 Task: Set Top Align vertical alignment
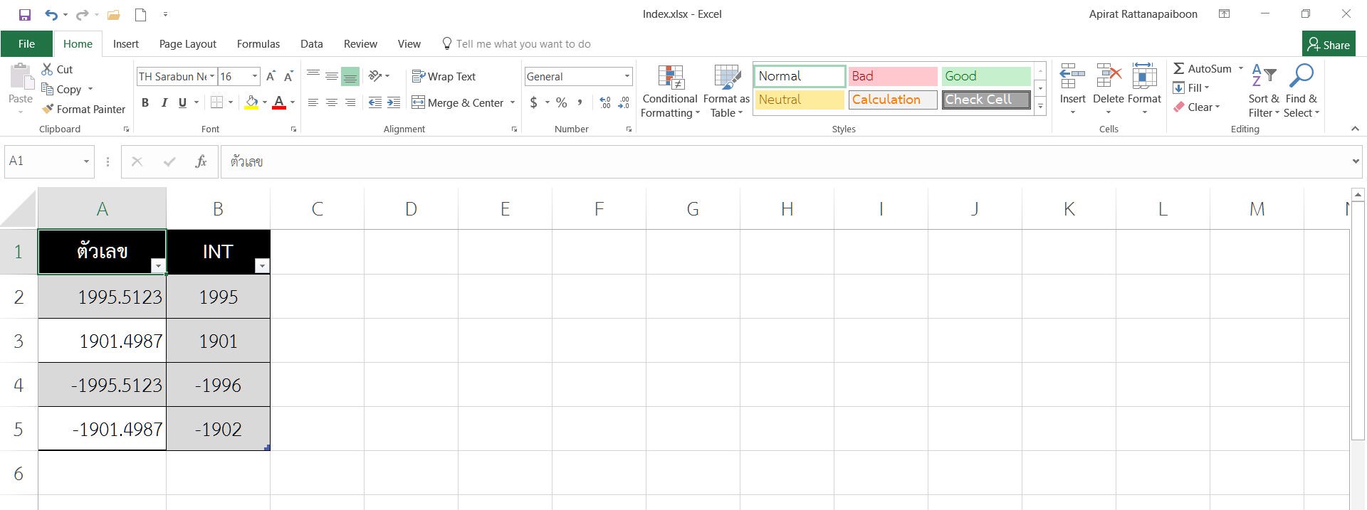pyautogui.click(x=313, y=75)
